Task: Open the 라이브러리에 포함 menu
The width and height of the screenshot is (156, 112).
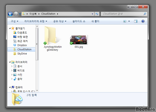Action: pos(36,21)
